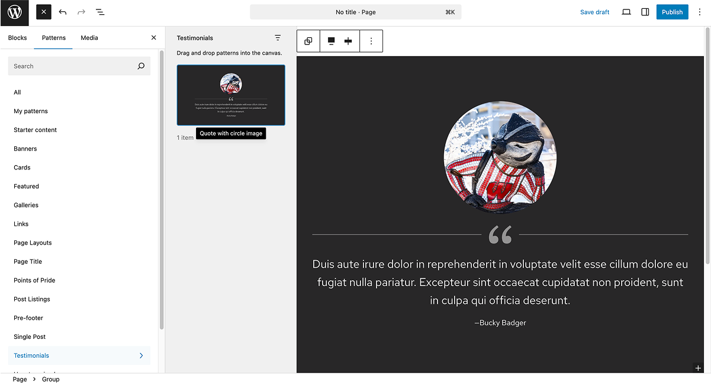Open the No title Page command bar
Image resolution: width=711 pixels, height=385 pixels.
click(356, 12)
